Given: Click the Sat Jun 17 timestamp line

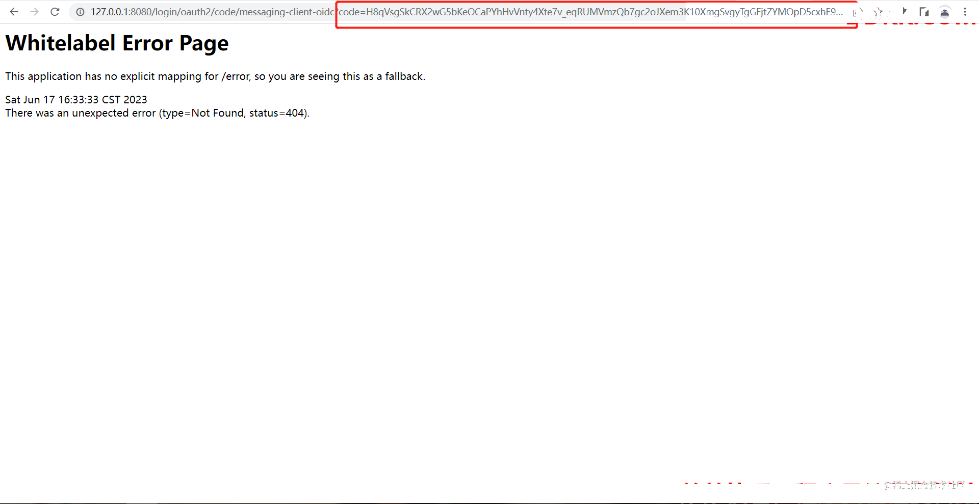Looking at the screenshot, I should 76,100.
